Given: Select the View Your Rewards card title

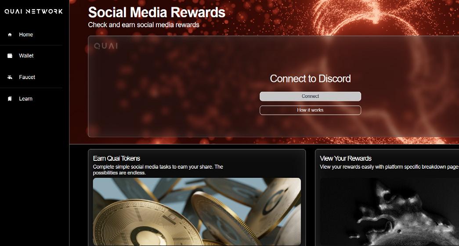Looking at the screenshot, I should click(346, 159).
